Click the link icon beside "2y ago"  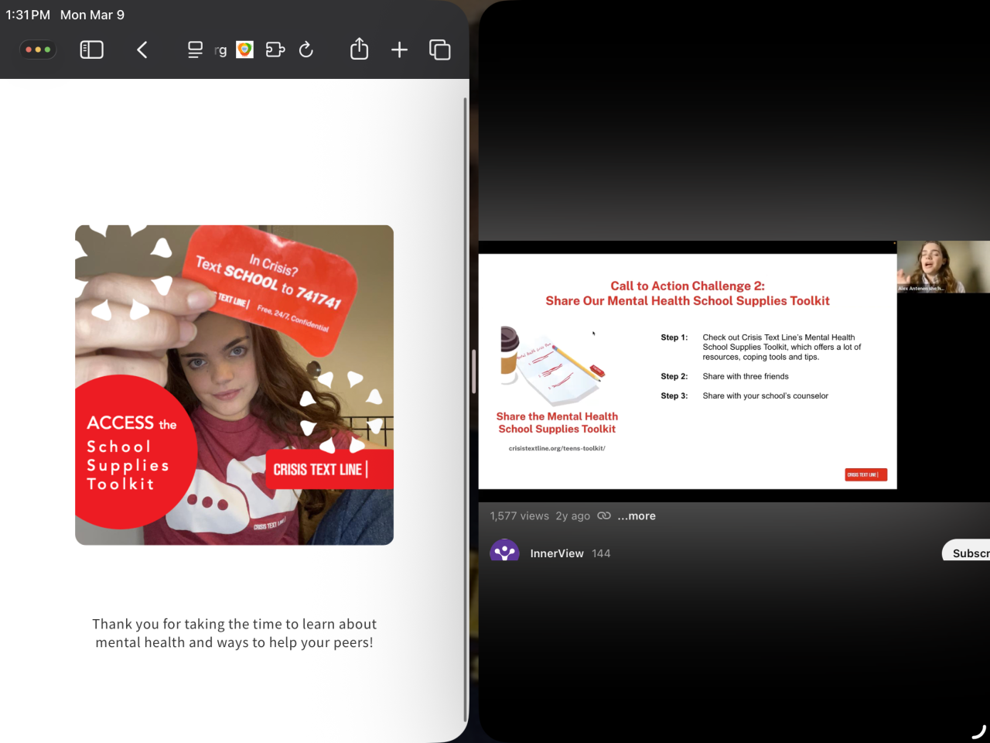[604, 515]
